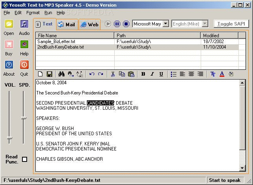Toggle underline formatting

tap(161, 74)
